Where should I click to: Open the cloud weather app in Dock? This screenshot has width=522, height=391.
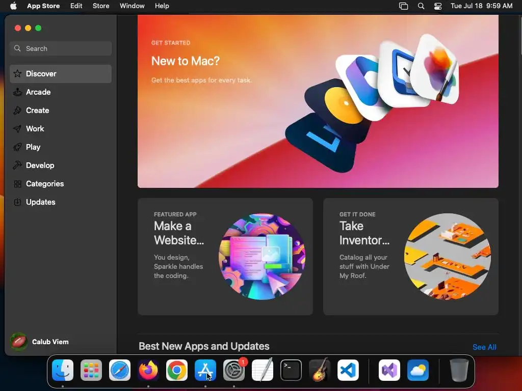418,370
